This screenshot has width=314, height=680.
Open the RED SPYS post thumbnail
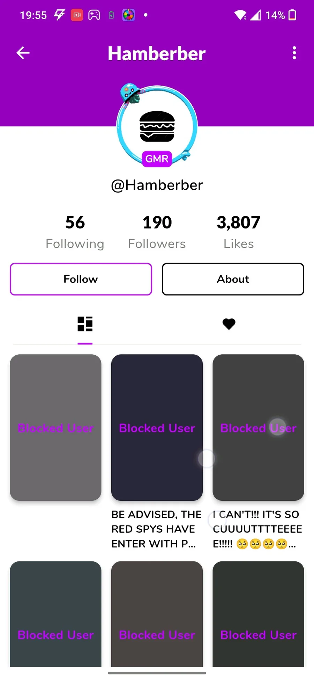pyautogui.click(x=157, y=428)
